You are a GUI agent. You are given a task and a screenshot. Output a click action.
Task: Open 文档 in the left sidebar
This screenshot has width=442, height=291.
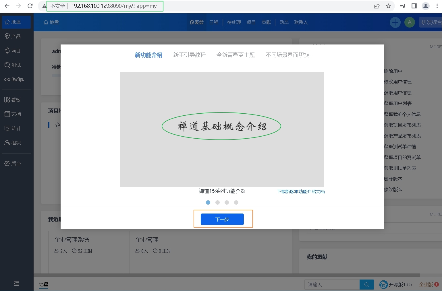tap(16, 114)
